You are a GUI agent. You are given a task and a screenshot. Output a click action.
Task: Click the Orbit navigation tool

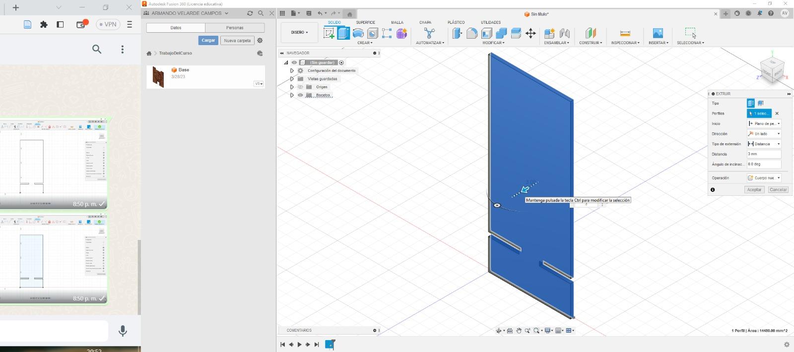pyautogui.click(x=499, y=331)
